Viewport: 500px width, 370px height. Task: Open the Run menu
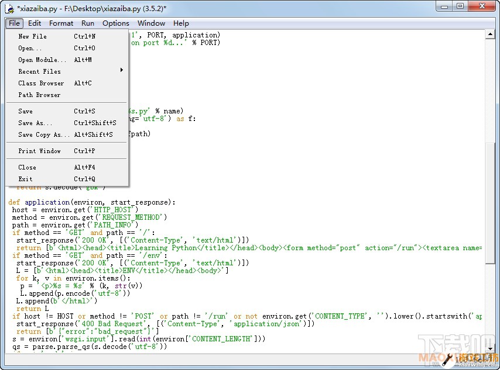tap(88, 23)
